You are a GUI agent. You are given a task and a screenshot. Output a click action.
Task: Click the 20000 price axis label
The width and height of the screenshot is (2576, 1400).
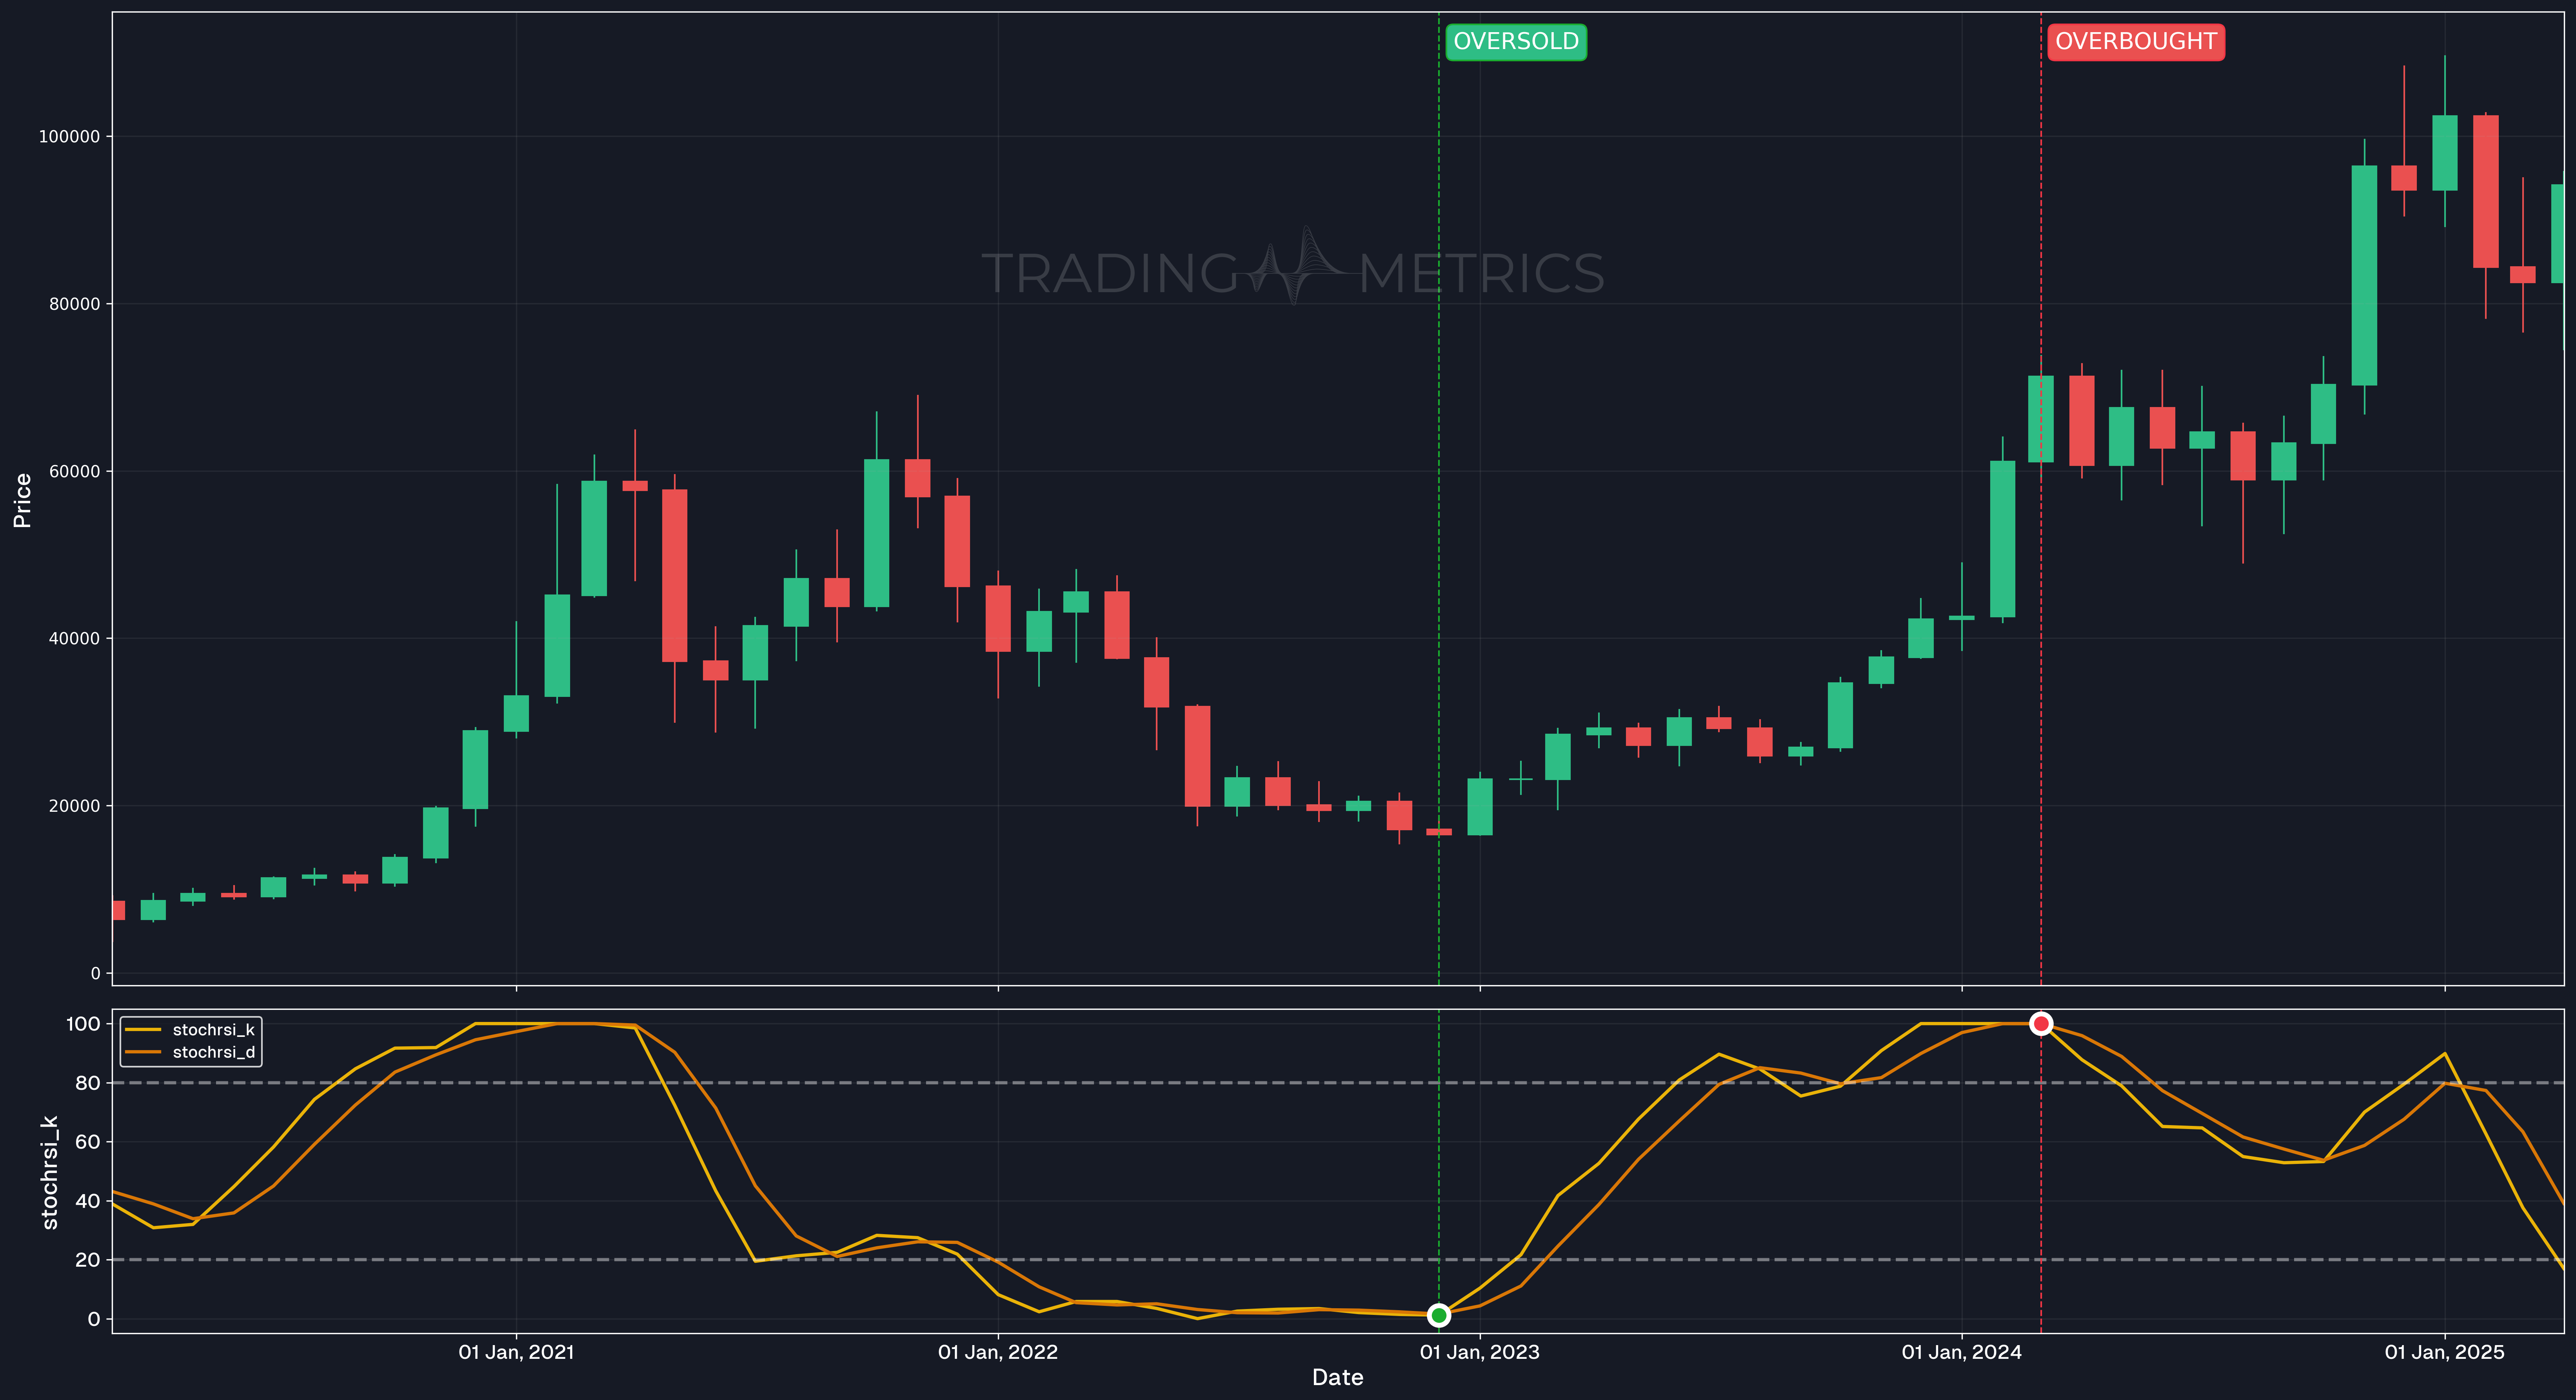click(x=74, y=806)
